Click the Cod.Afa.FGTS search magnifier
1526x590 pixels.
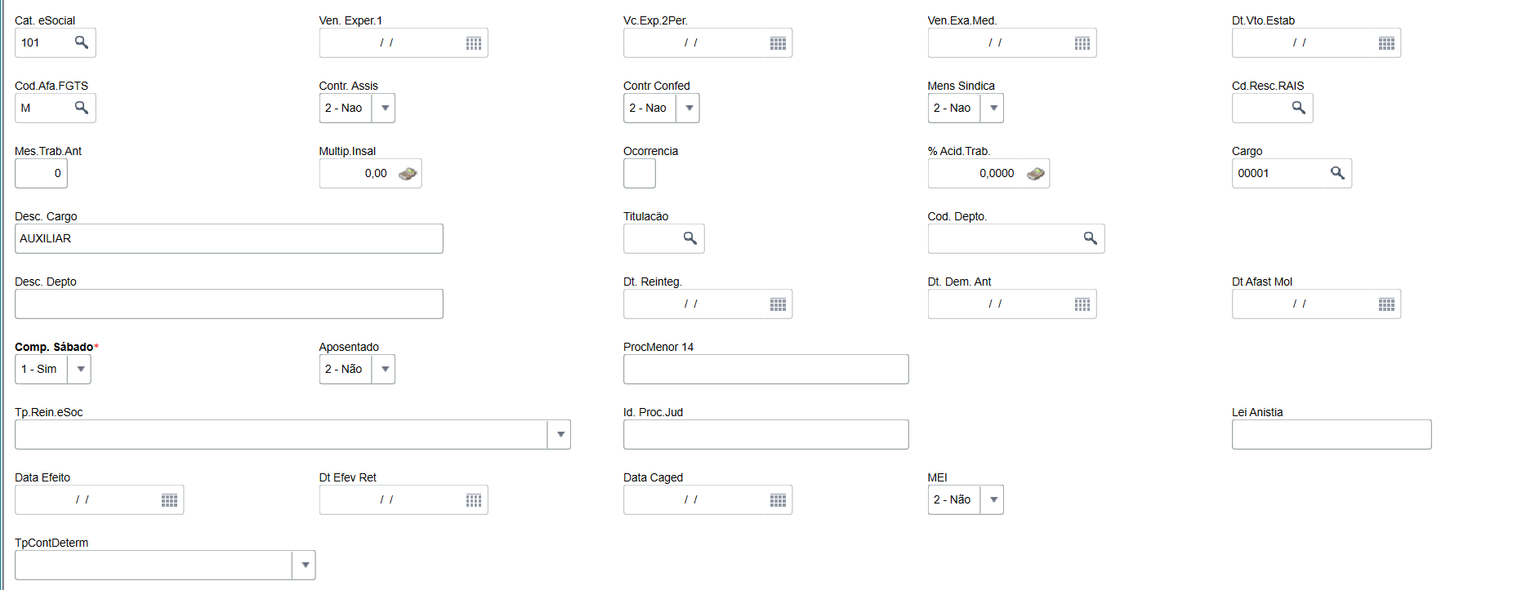(82, 108)
